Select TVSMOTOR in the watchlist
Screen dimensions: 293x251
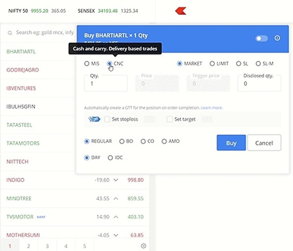(20, 216)
